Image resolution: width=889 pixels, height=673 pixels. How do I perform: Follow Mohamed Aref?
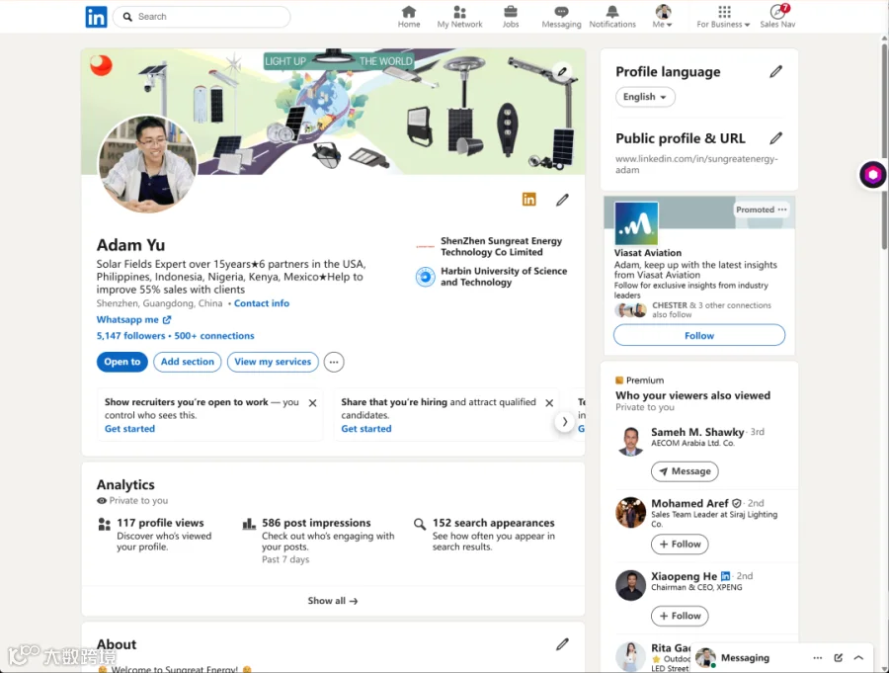[680, 544]
